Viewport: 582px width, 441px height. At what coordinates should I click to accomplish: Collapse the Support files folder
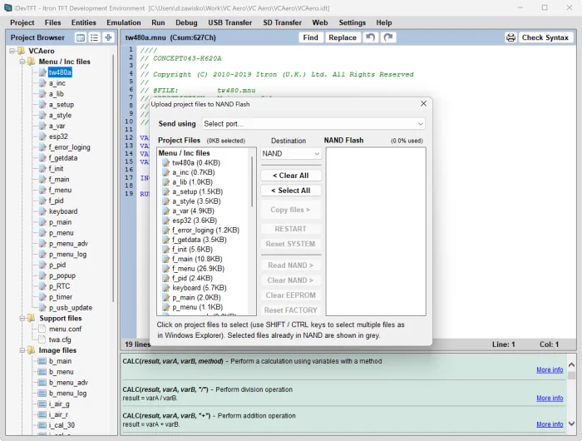pyautogui.click(x=22, y=318)
